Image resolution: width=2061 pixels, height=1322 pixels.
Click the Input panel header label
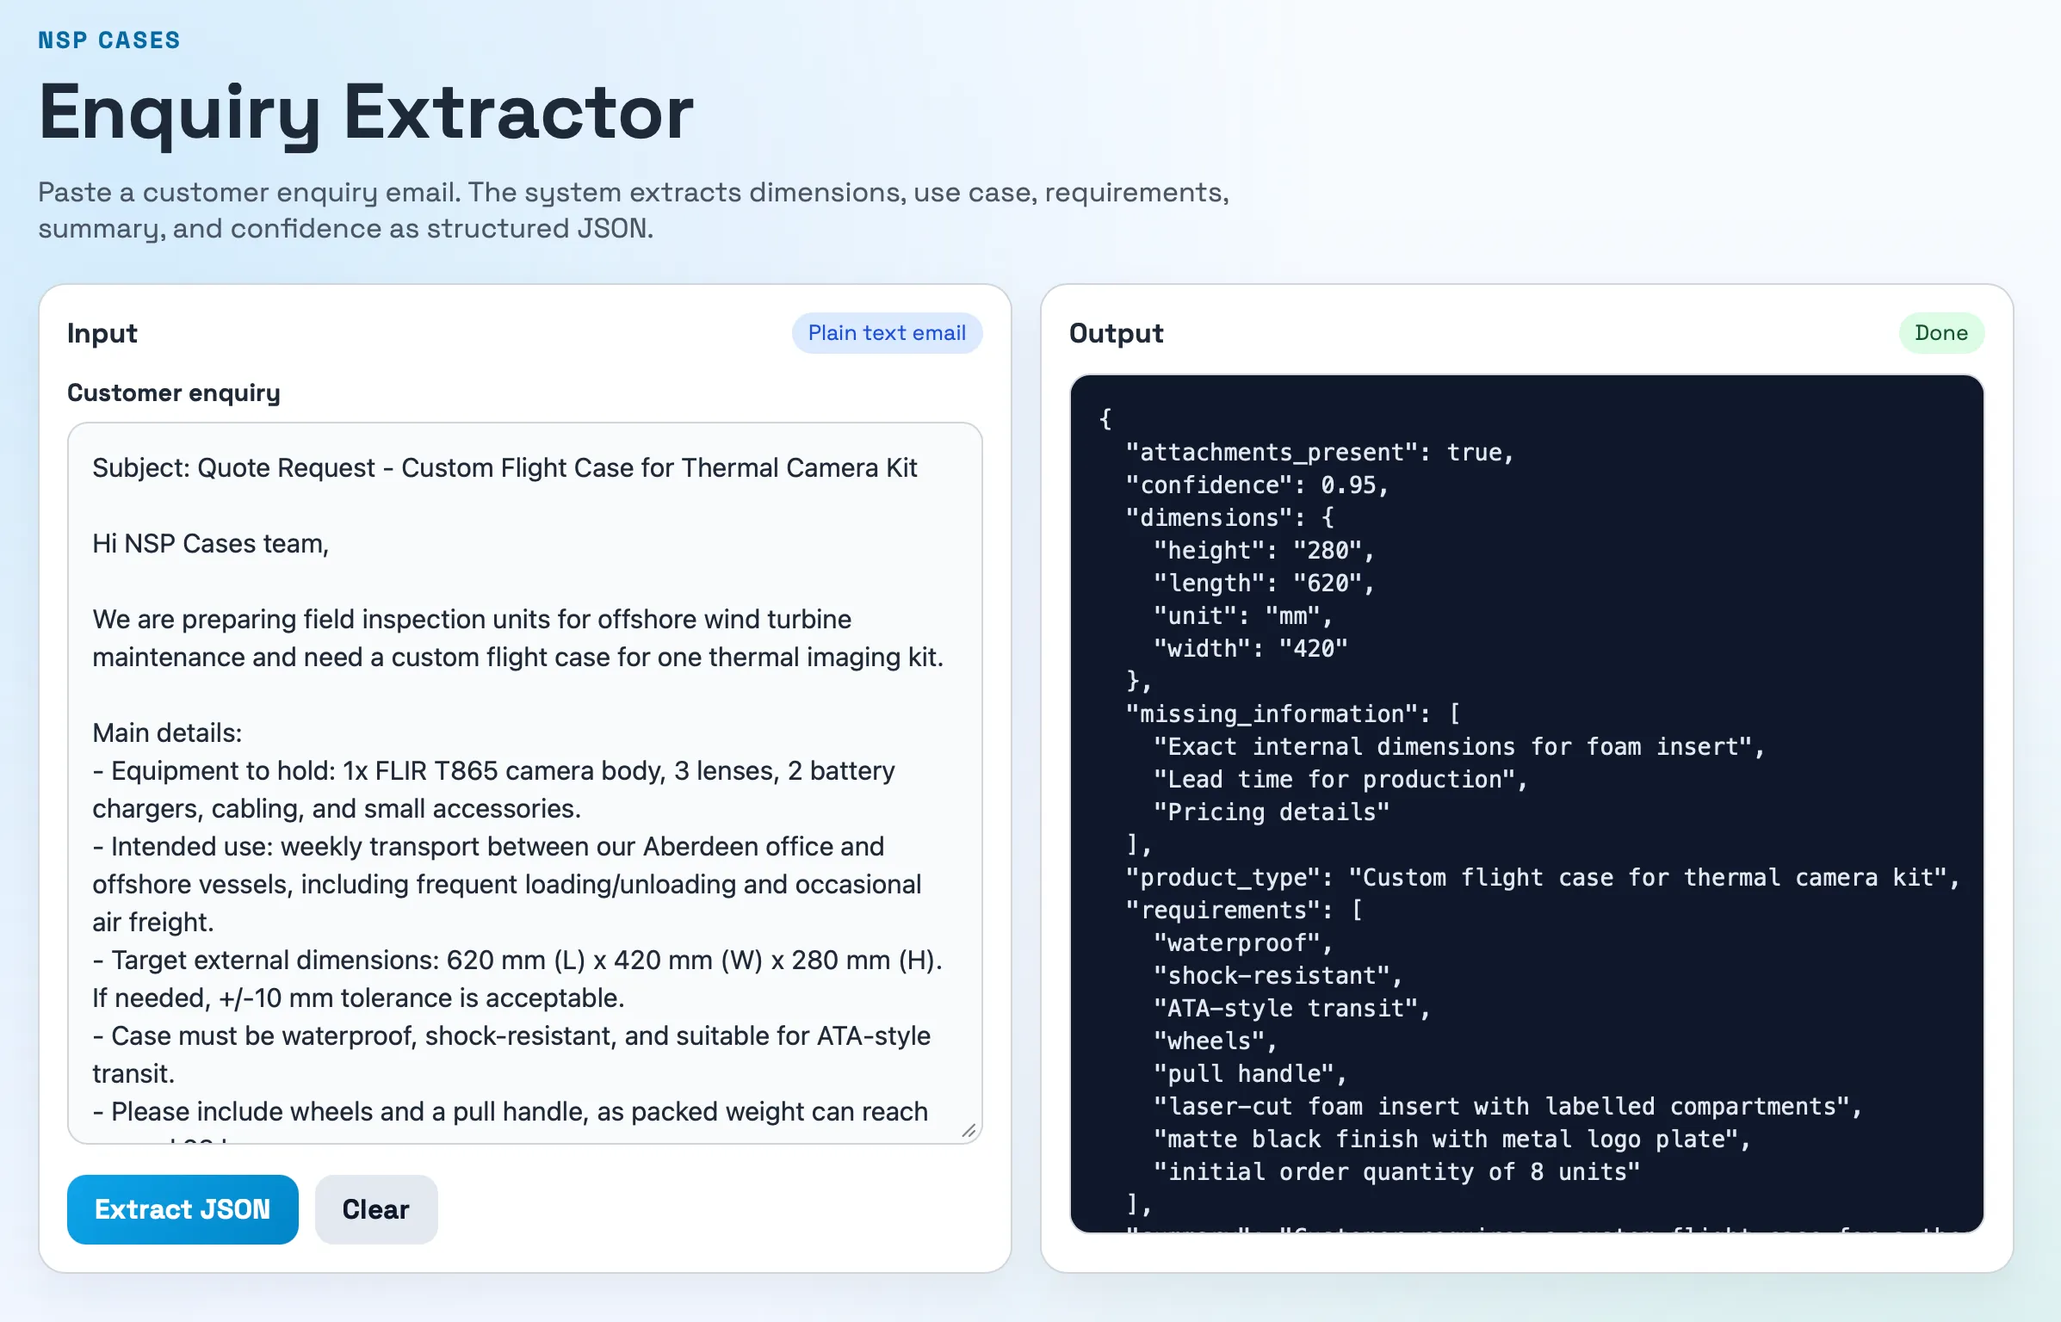[x=102, y=333]
